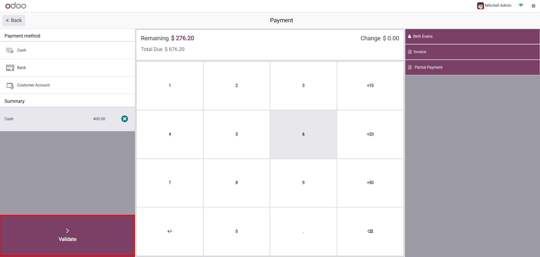This screenshot has height=257, width=540.
Task: Click the Odoo logo
Action: (16, 6)
